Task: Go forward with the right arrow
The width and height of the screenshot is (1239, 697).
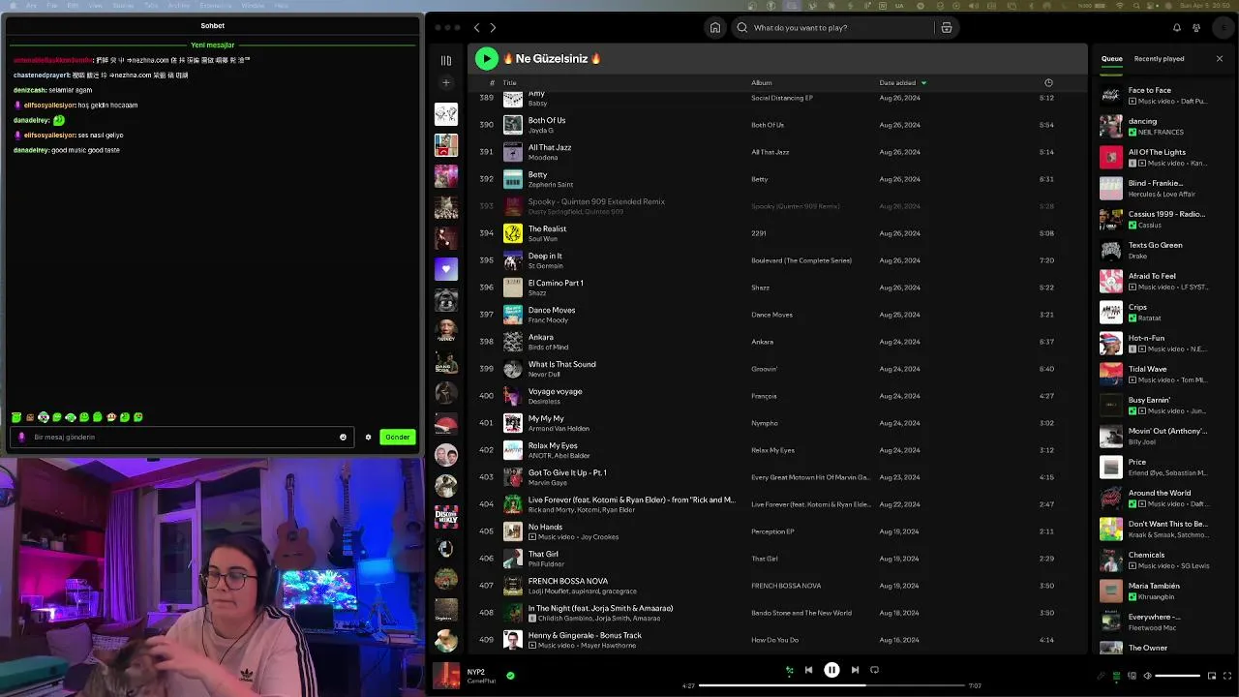Action: tap(493, 27)
